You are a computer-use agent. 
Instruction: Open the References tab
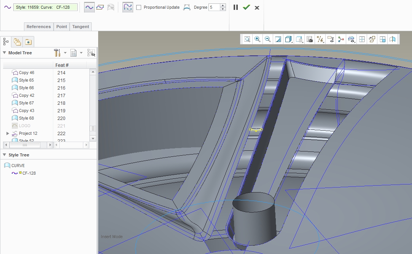point(39,27)
